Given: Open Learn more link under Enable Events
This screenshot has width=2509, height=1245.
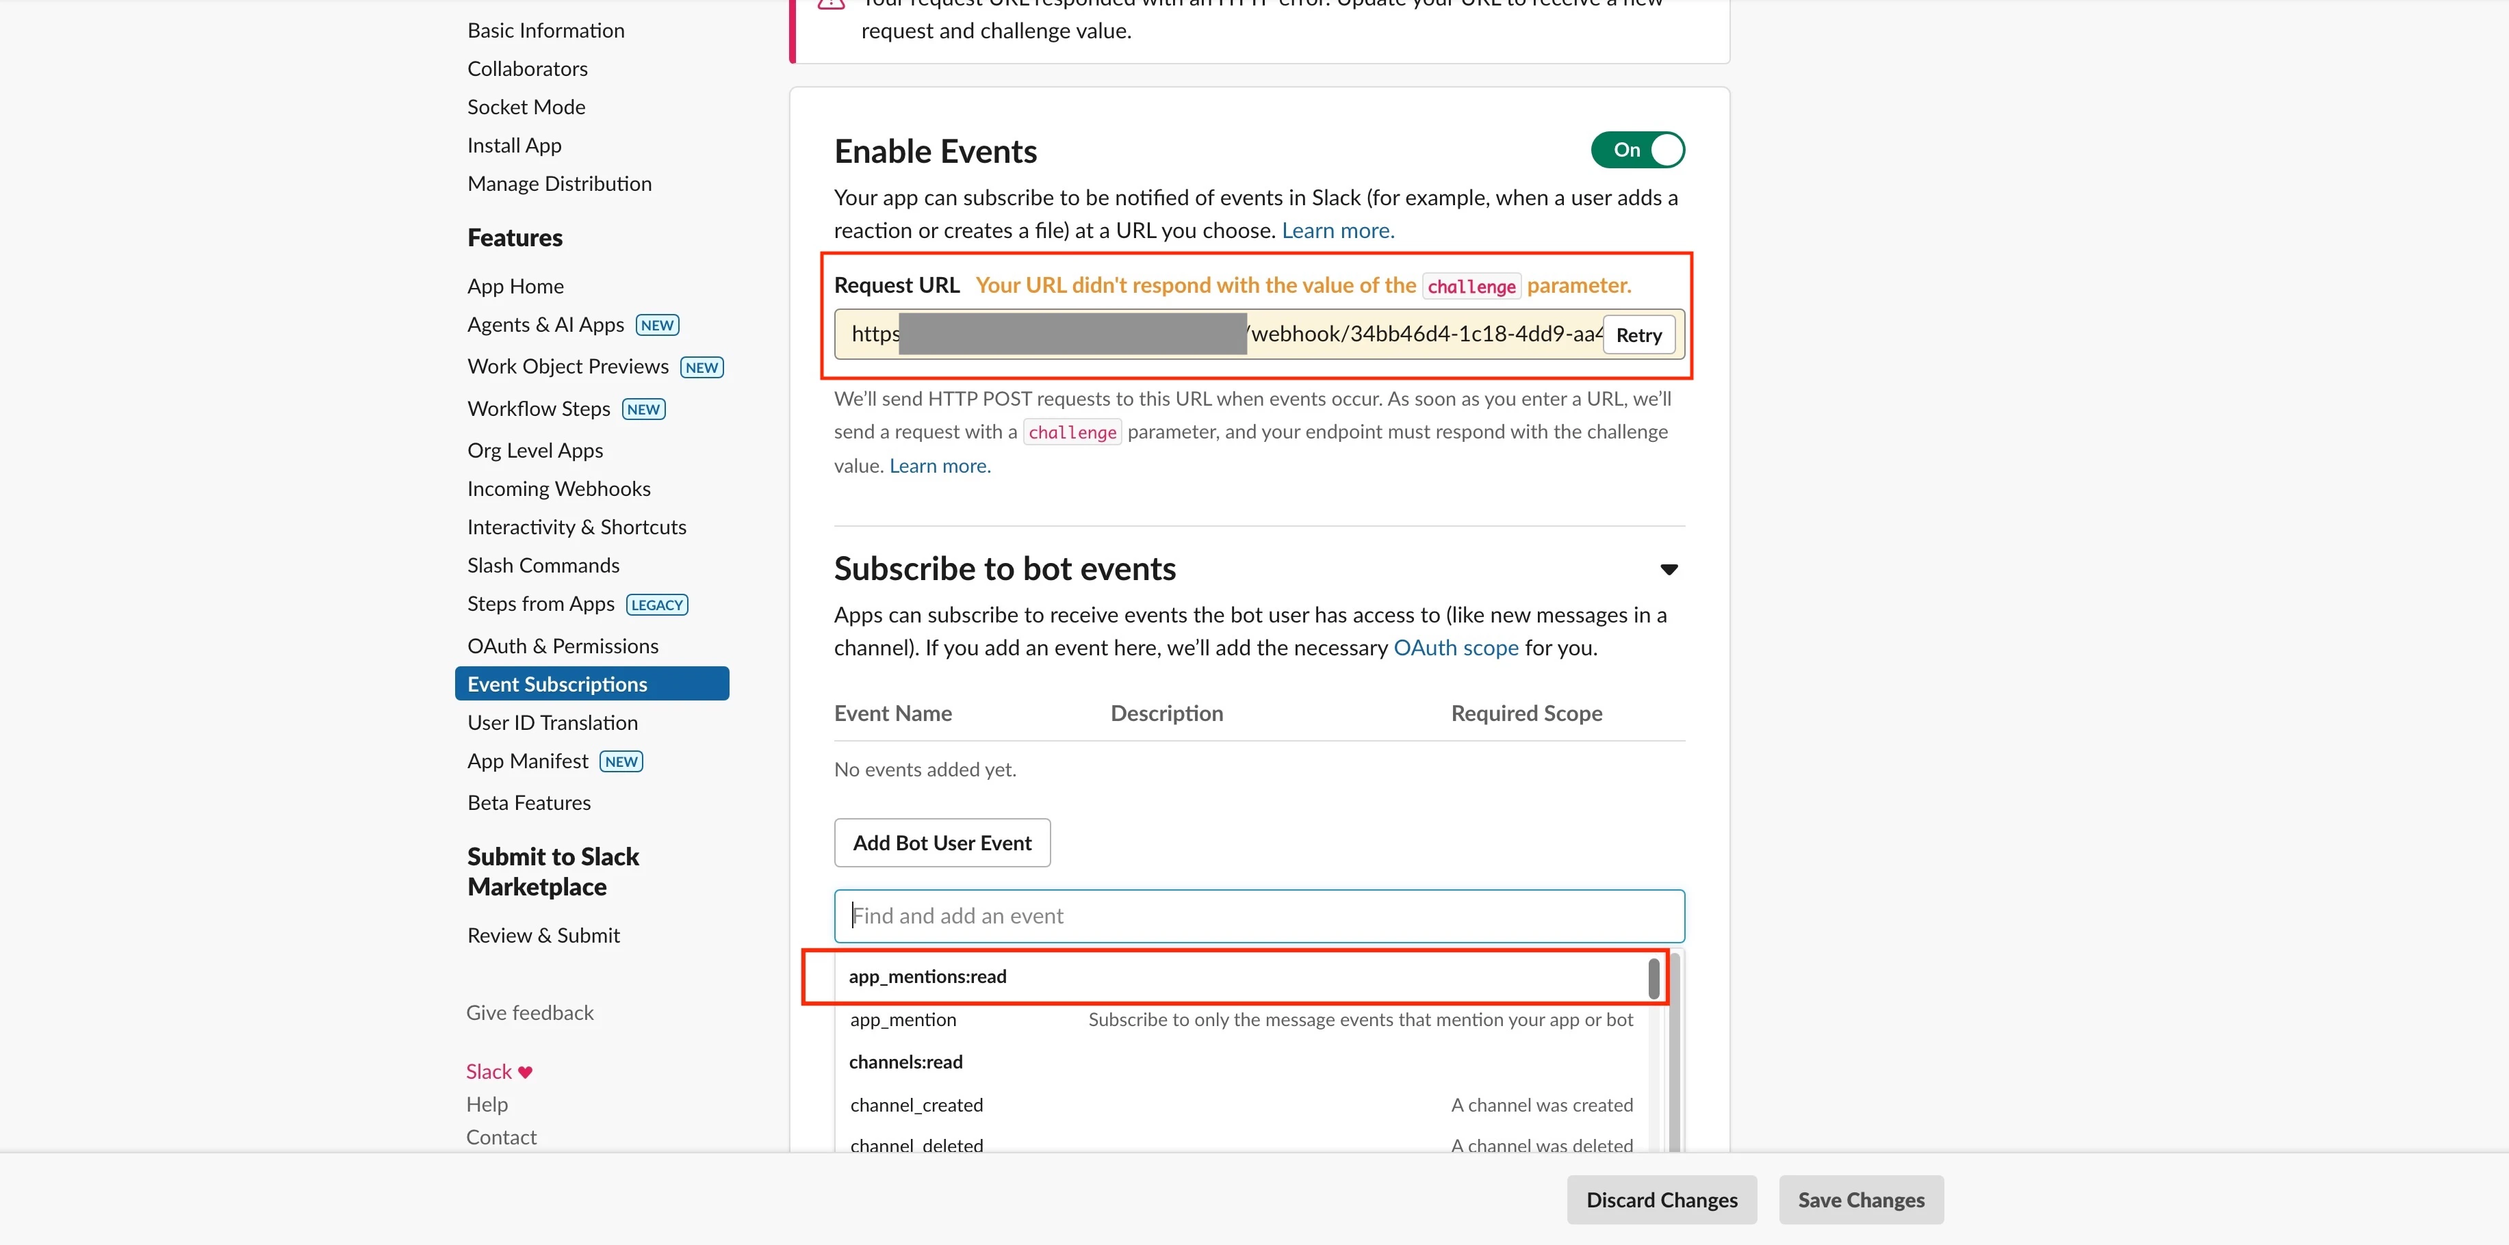Looking at the screenshot, I should pyautogui.click(x=1337, y=231).
